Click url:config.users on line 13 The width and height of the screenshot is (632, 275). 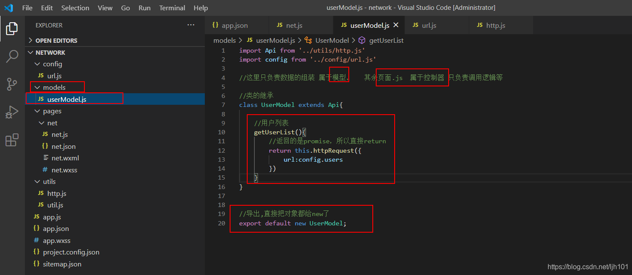[x=313, y=160]
